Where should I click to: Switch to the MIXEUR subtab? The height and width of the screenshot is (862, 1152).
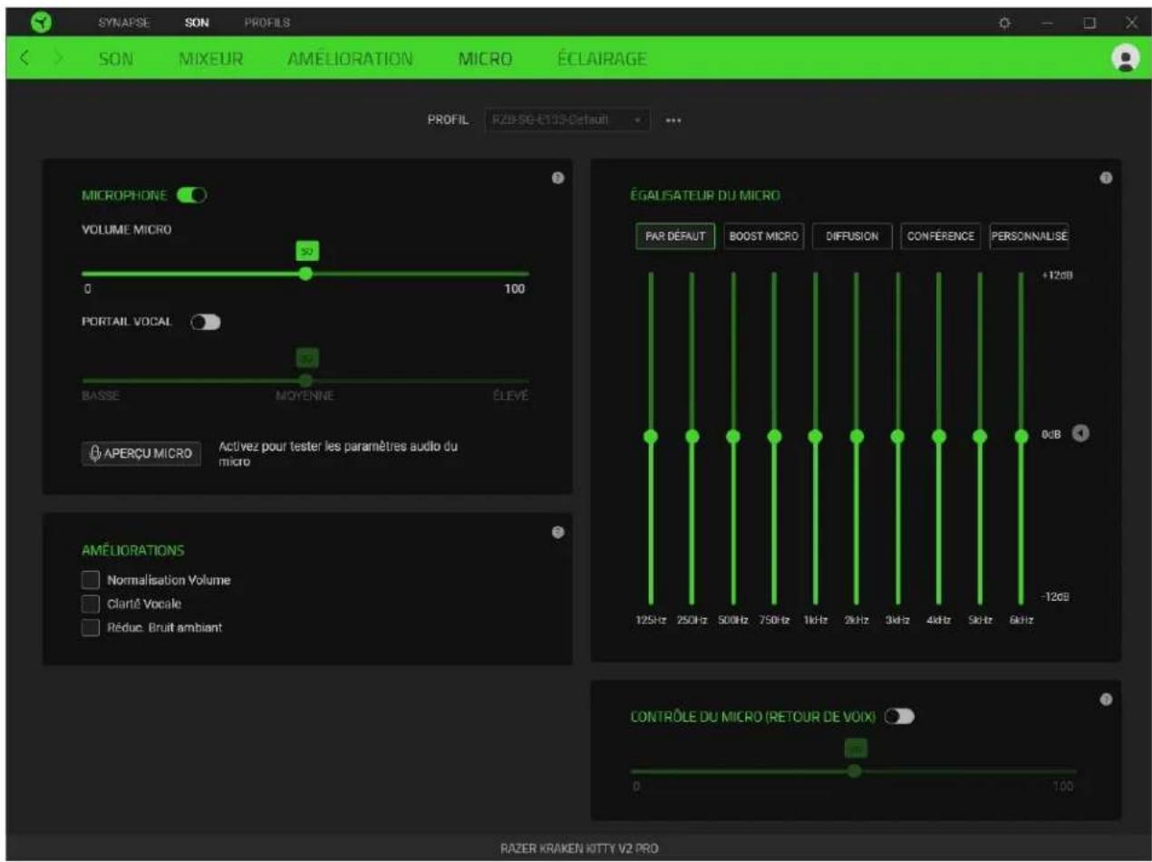(211, 59)
